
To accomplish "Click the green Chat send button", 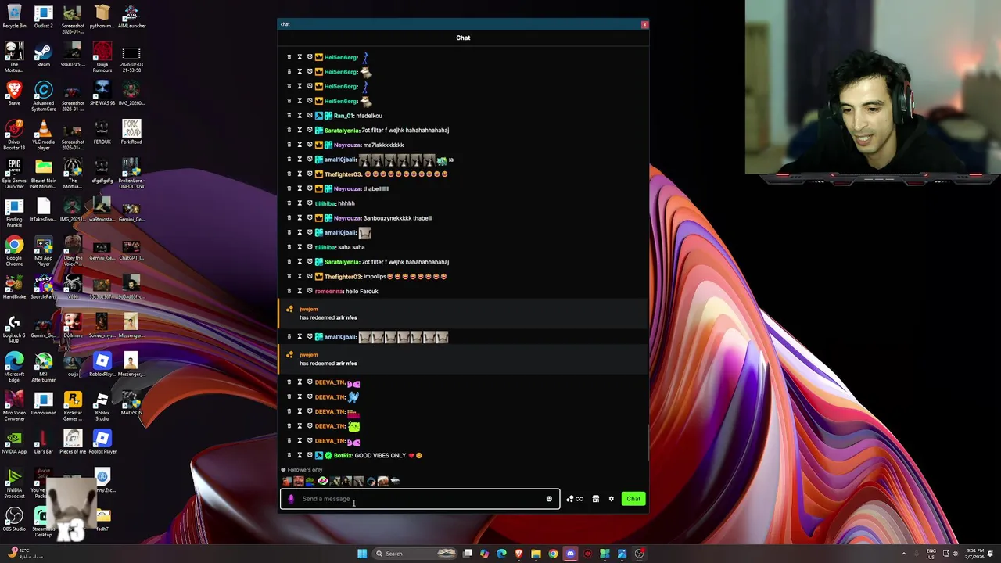I will pos(633,499).
